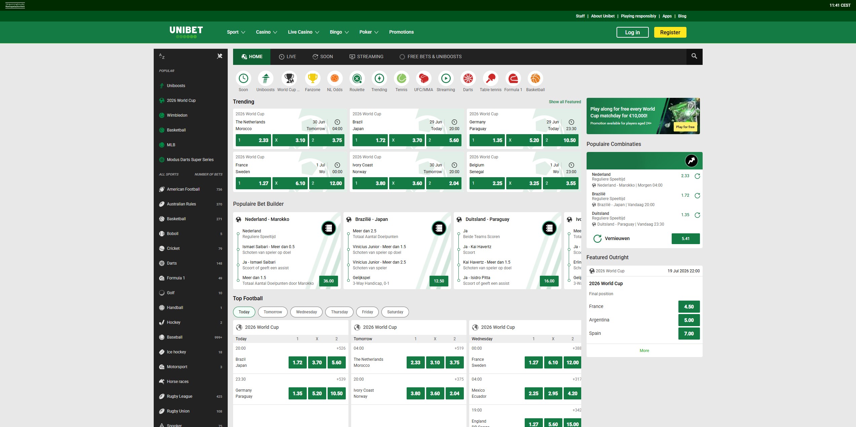Click the Vernieuwen refresh button
856x427 pixels.
click(x=612, y=238)
